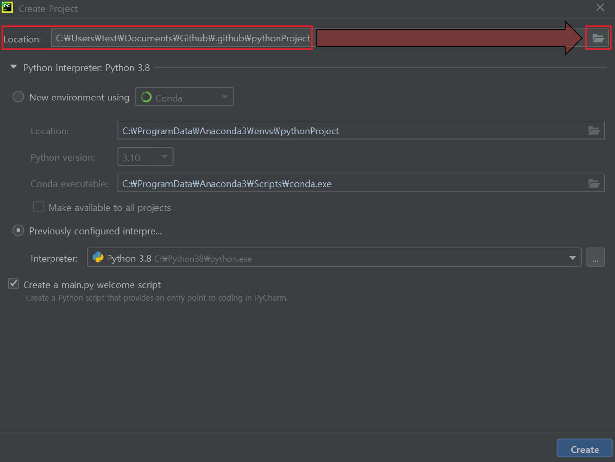
Task: Click the ellipsis button next to Interpreter
Action: [595, 258]
